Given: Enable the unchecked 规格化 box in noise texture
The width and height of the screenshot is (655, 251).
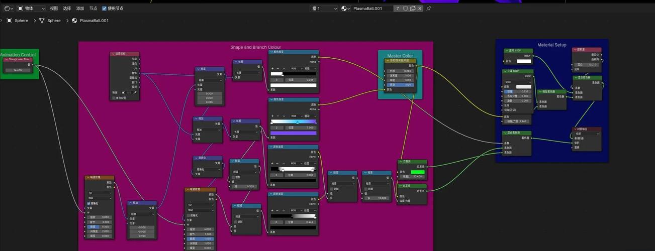Looking at the screenshot, I should [x=189, y=215].
